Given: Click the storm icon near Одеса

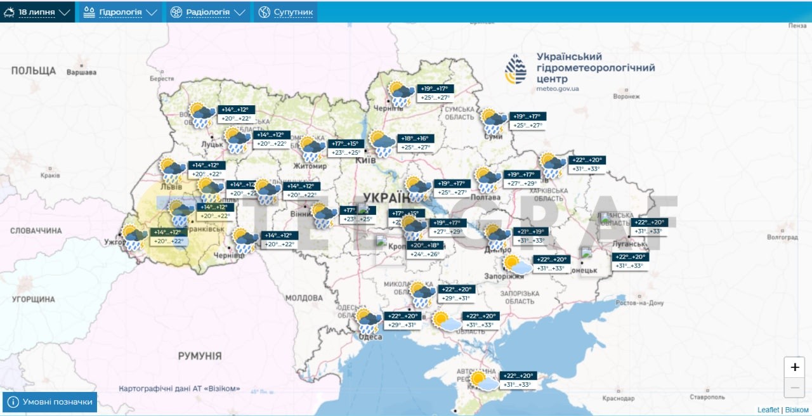Looking at the screenshot, I should click(369, 321).
